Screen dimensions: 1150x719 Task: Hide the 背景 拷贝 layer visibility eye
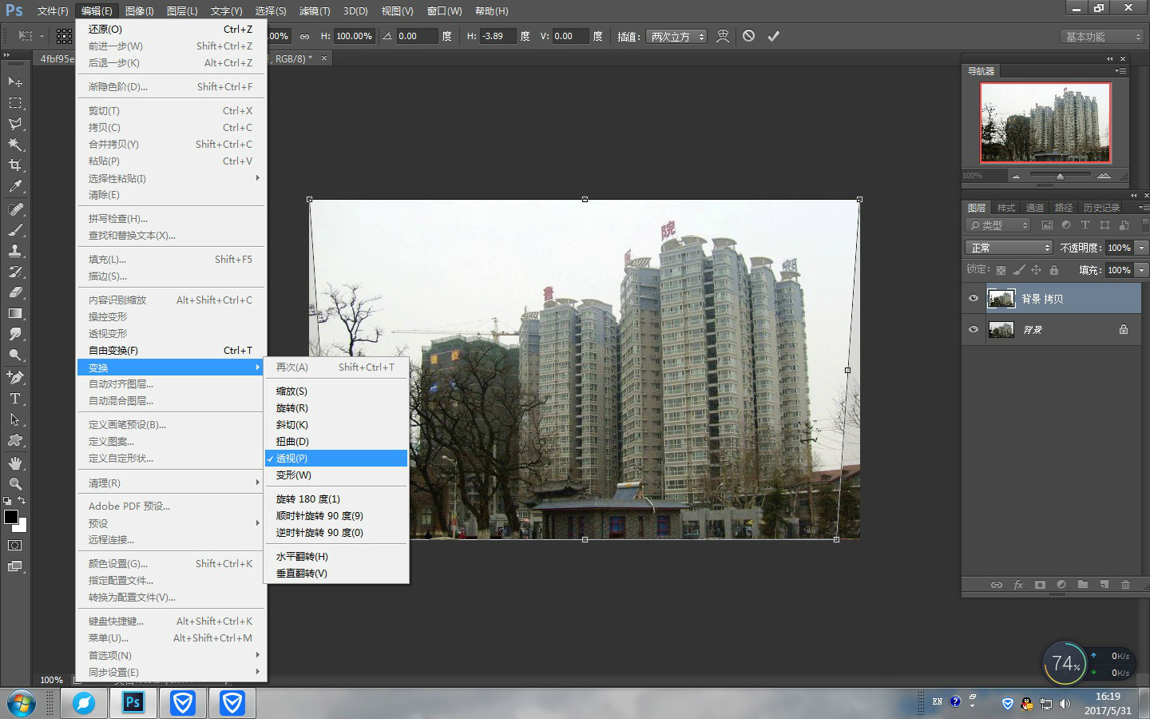[x=973, y=298]
